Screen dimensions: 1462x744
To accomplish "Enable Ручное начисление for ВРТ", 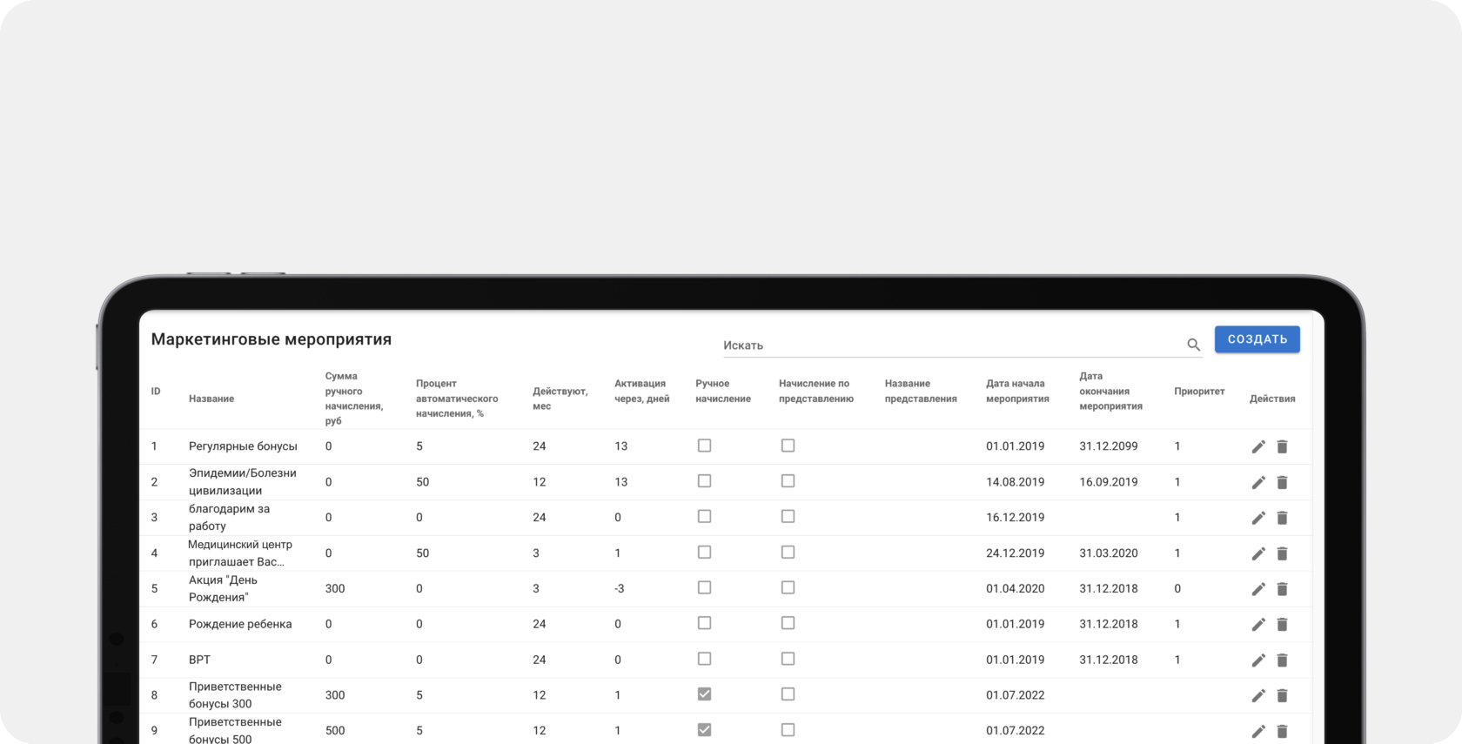I will tap(705, 659).
